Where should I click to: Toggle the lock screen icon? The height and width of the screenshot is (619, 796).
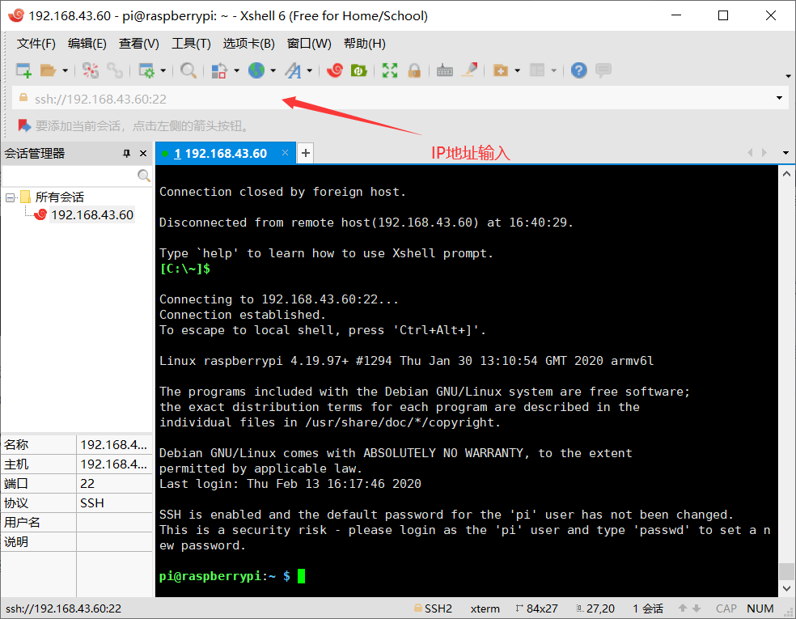[x=413, y=70]
